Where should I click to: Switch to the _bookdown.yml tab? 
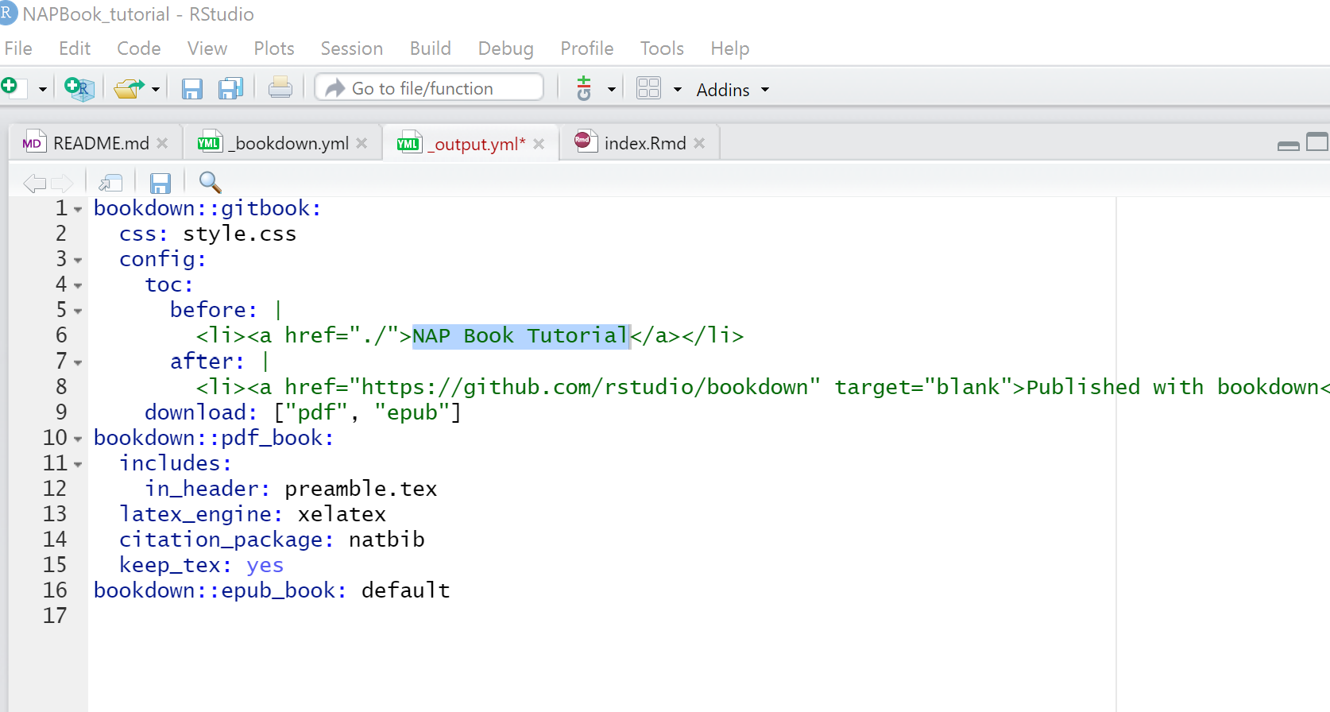click(x=291, y=143)
